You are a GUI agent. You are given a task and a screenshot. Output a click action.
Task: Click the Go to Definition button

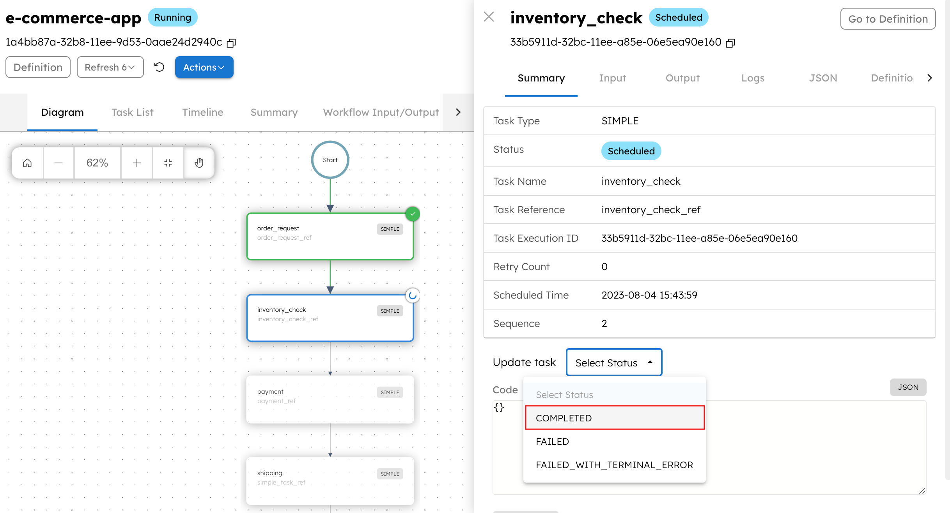tap(888, 19)
